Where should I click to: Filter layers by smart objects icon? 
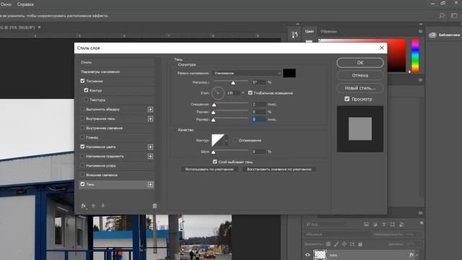401,225
